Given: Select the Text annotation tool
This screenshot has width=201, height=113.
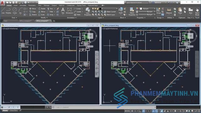Looking at the screenshot, I should pos(63,10).
